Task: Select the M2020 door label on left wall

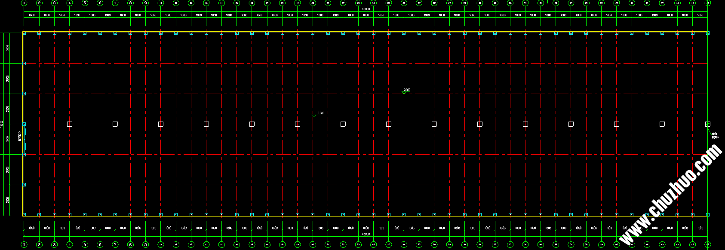Action: coord(20,137)
